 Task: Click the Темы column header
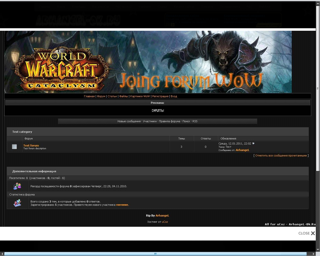(x=181, y=138)
